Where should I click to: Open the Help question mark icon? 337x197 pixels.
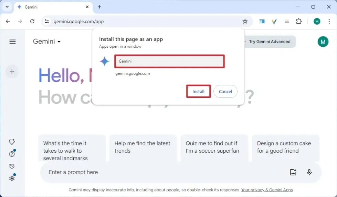[12, 154]
